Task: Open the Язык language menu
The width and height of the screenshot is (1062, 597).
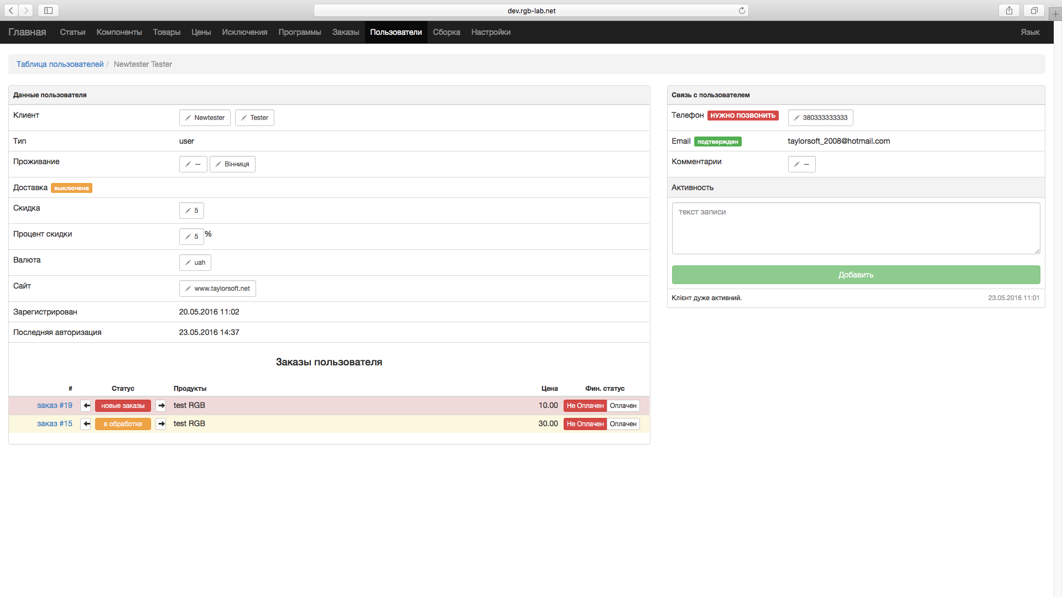Action: [x=1029, y=32]
